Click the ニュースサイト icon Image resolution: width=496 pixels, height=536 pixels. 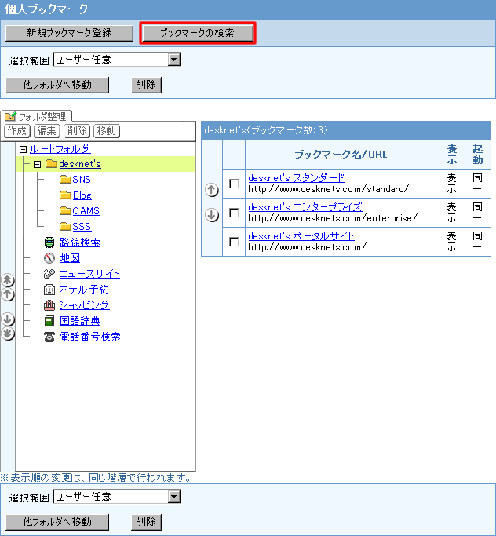[x=49, y=274]
